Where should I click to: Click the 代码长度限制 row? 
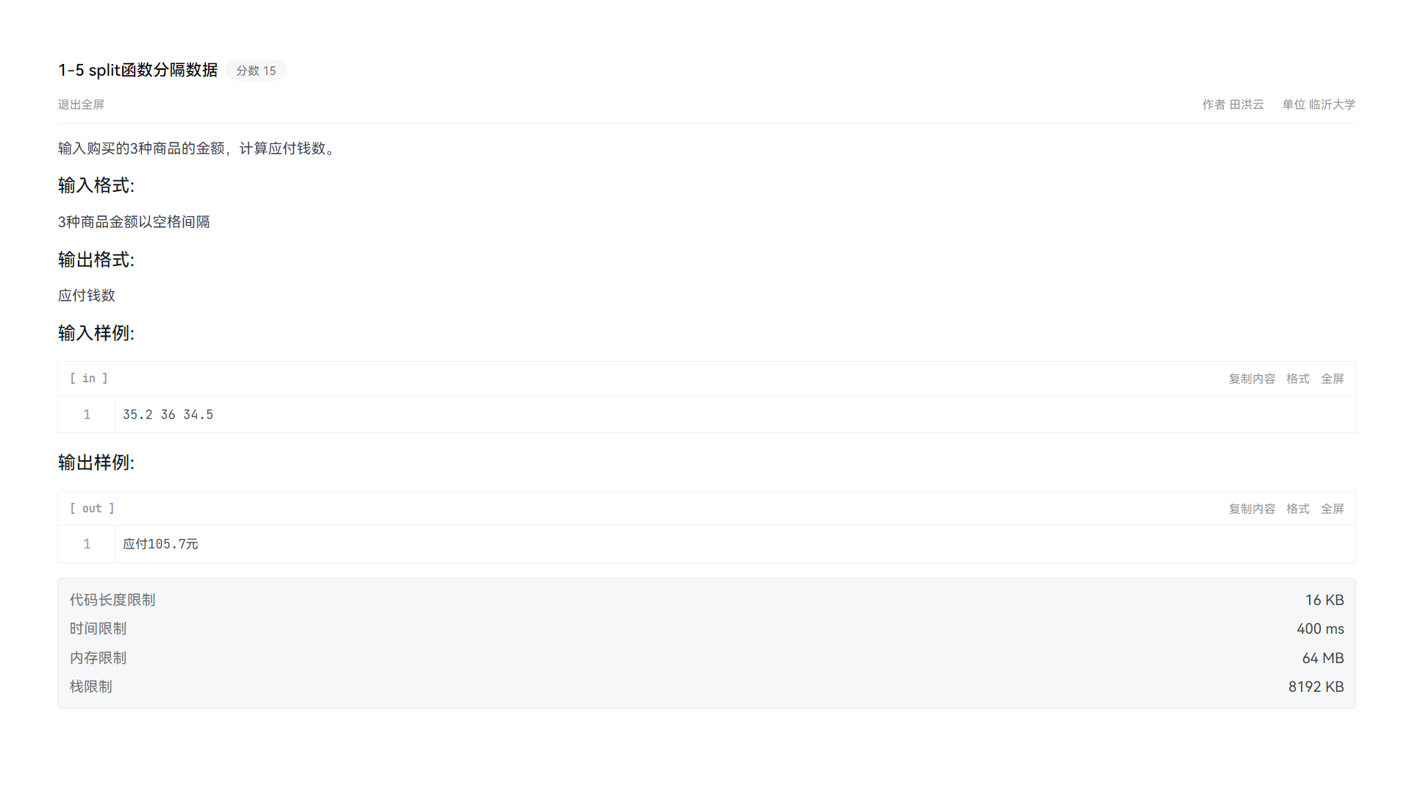pyautogui.click(x=113, y=600)
